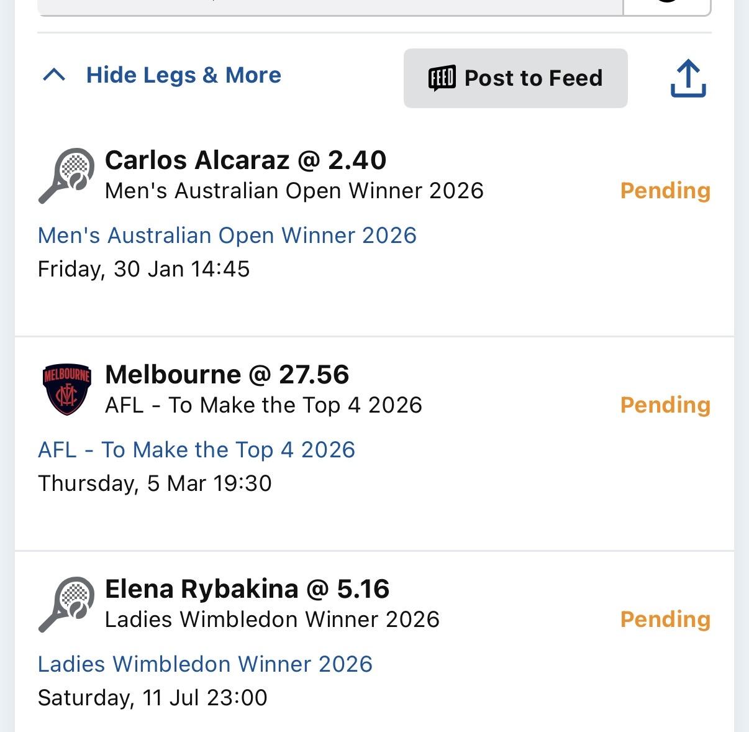Click the Pending status on the Melbourne leg
Screen dimensions: 749x732
point(665,405)
